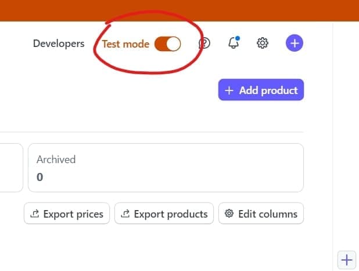Select the partially visible card beside Archived
Screen dimensions: 359x271
11,168
